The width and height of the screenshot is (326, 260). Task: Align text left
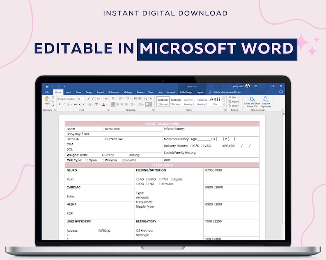click(x=113, y=104)
